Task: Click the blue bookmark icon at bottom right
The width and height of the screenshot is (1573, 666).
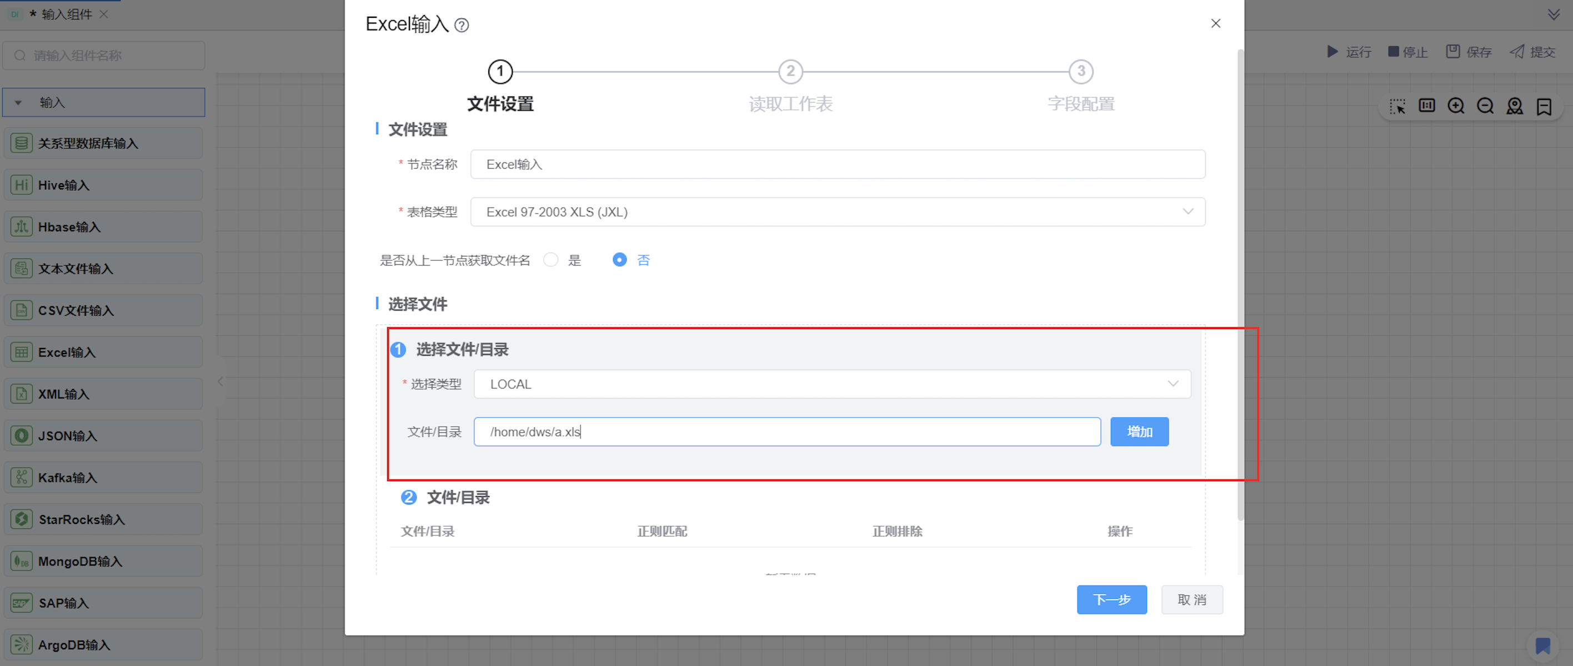Action: pyautogui.click(x=1542, y=646)
